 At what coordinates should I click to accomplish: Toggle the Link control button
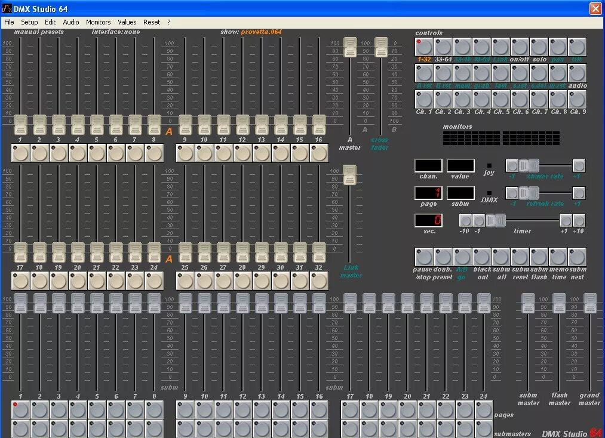point(501,47)
